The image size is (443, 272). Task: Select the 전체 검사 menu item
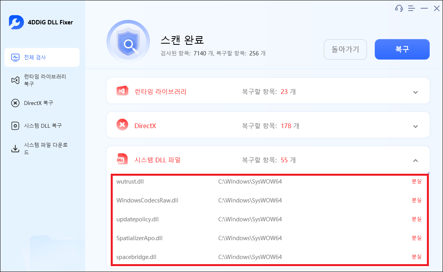(42, 57)
